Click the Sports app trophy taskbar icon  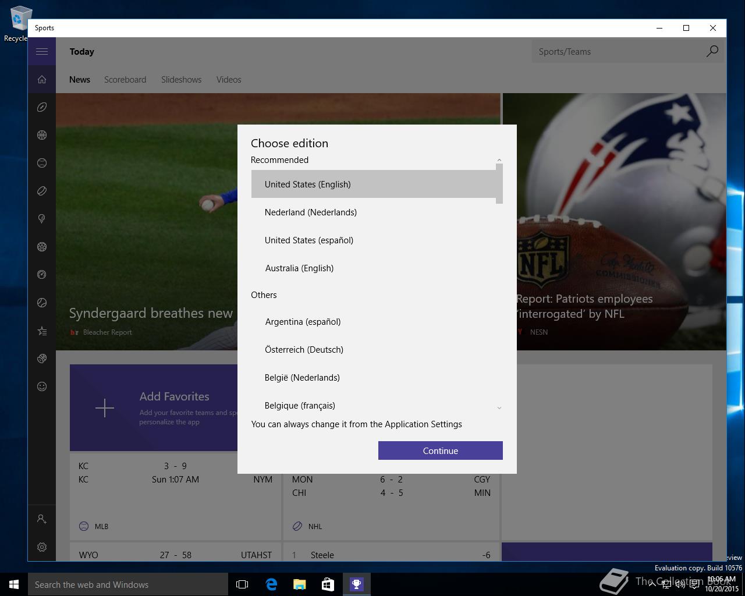[356, 584]
